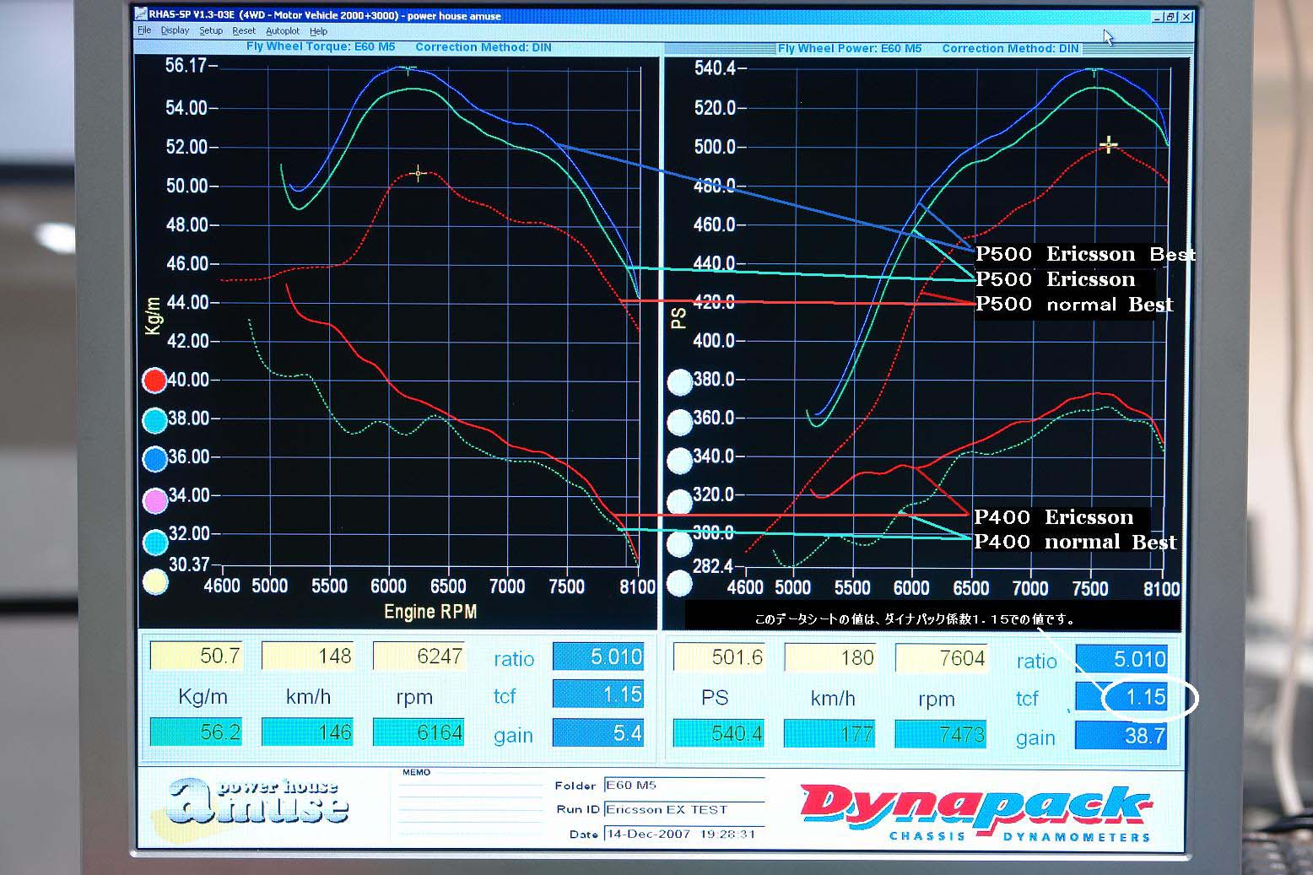Click the torque value field 50.7

(x=196, y=656)
